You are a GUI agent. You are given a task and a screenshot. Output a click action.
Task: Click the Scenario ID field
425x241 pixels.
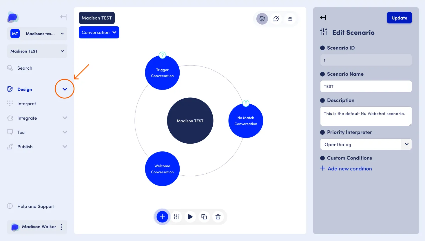click(366, 60)
